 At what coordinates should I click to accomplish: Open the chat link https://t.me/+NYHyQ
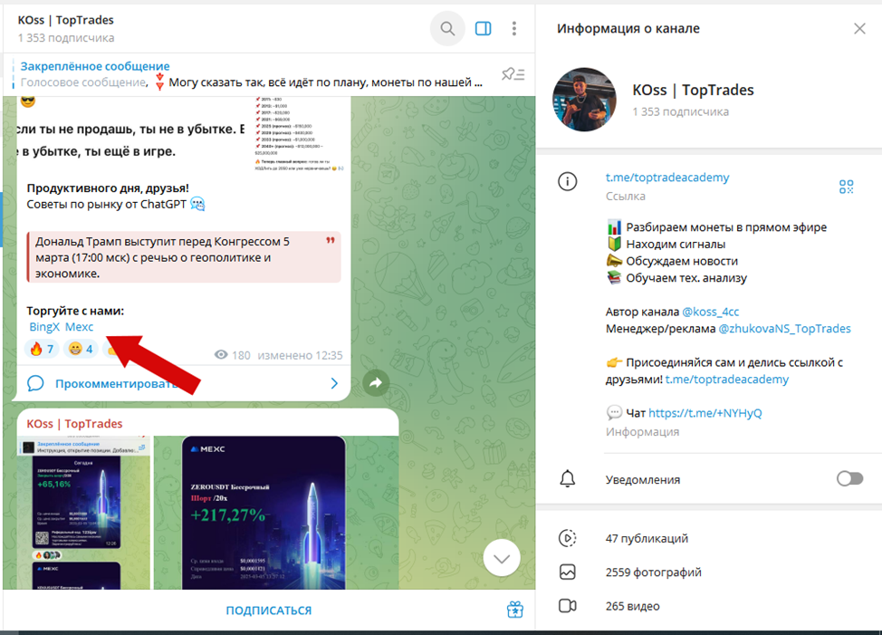click(x=705, y=413)
